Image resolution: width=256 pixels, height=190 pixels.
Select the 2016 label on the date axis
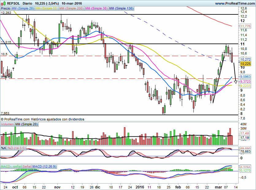140,187
